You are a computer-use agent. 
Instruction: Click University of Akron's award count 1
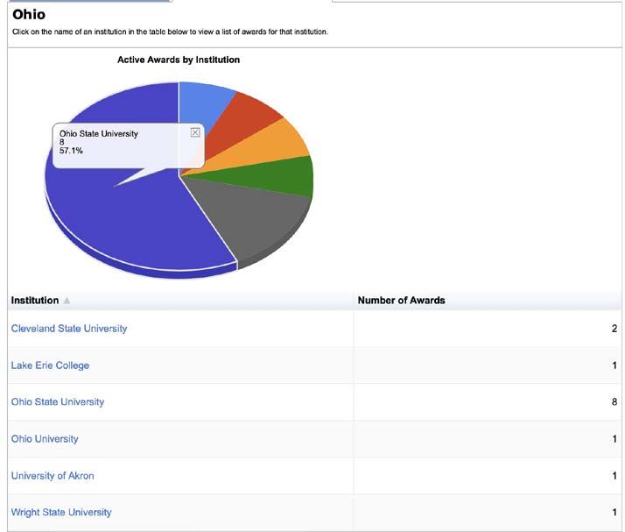coord(614,476)
